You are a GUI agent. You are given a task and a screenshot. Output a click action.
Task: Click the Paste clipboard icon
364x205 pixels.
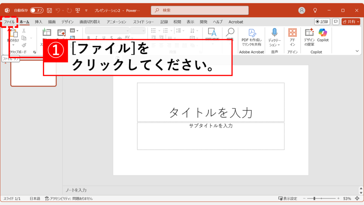pyautogui.click(x=13, y=33)
